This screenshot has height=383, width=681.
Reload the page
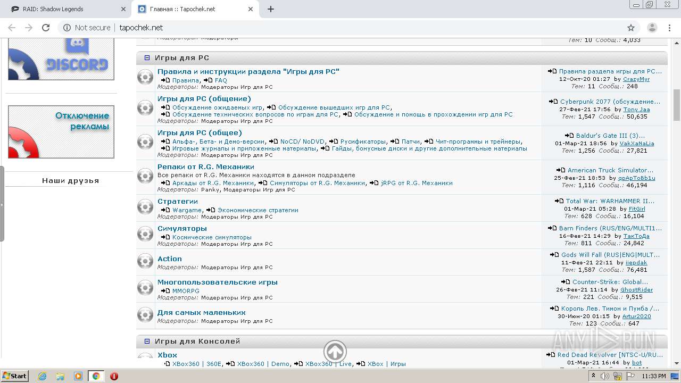[46, 28]
